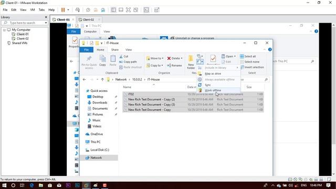Image resolution: width=336 pixels, height=189 pixels.
Task: Navigate back in IT-House window
Action: (x=85, y=79)
